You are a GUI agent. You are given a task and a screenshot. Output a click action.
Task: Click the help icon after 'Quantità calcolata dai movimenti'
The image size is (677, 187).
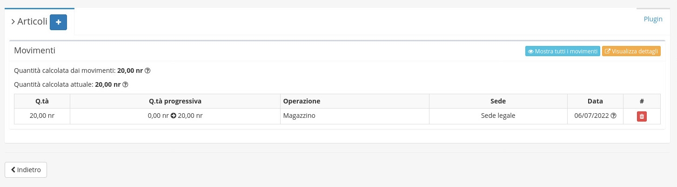pyautogui.click(x=147, y=71)
